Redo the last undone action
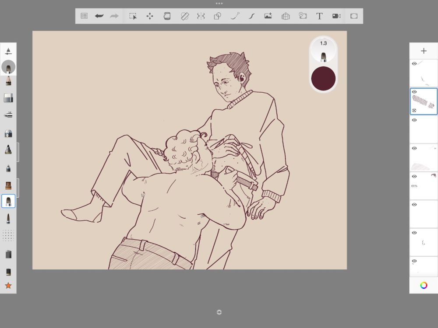 (114, 16)
